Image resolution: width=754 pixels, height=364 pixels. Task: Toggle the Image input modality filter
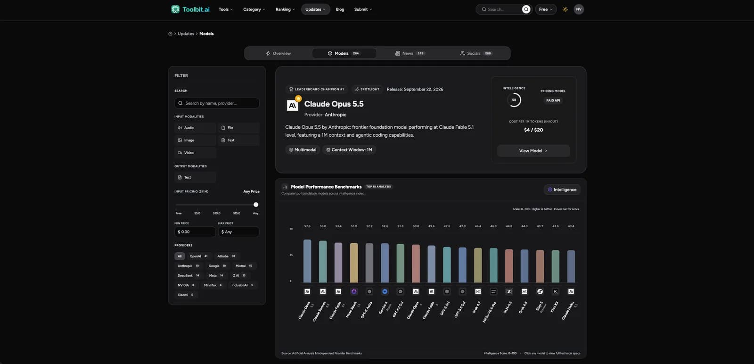195,140
